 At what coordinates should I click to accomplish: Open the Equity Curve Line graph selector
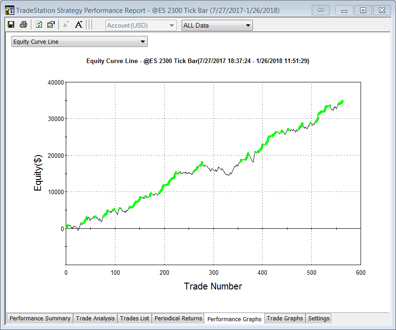[x=79, y=42]
